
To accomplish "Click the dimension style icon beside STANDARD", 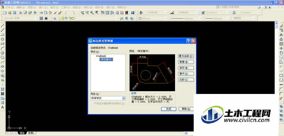I will (x=172, y=13).
